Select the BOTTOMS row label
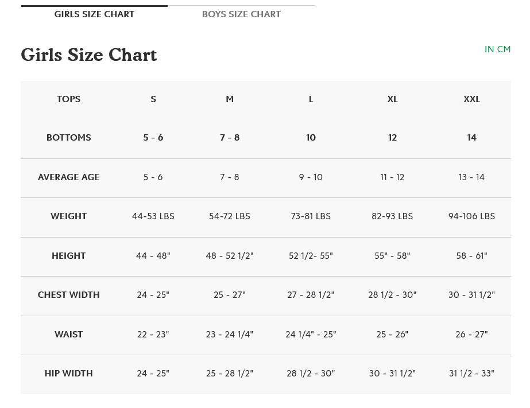 coord(68,138)
